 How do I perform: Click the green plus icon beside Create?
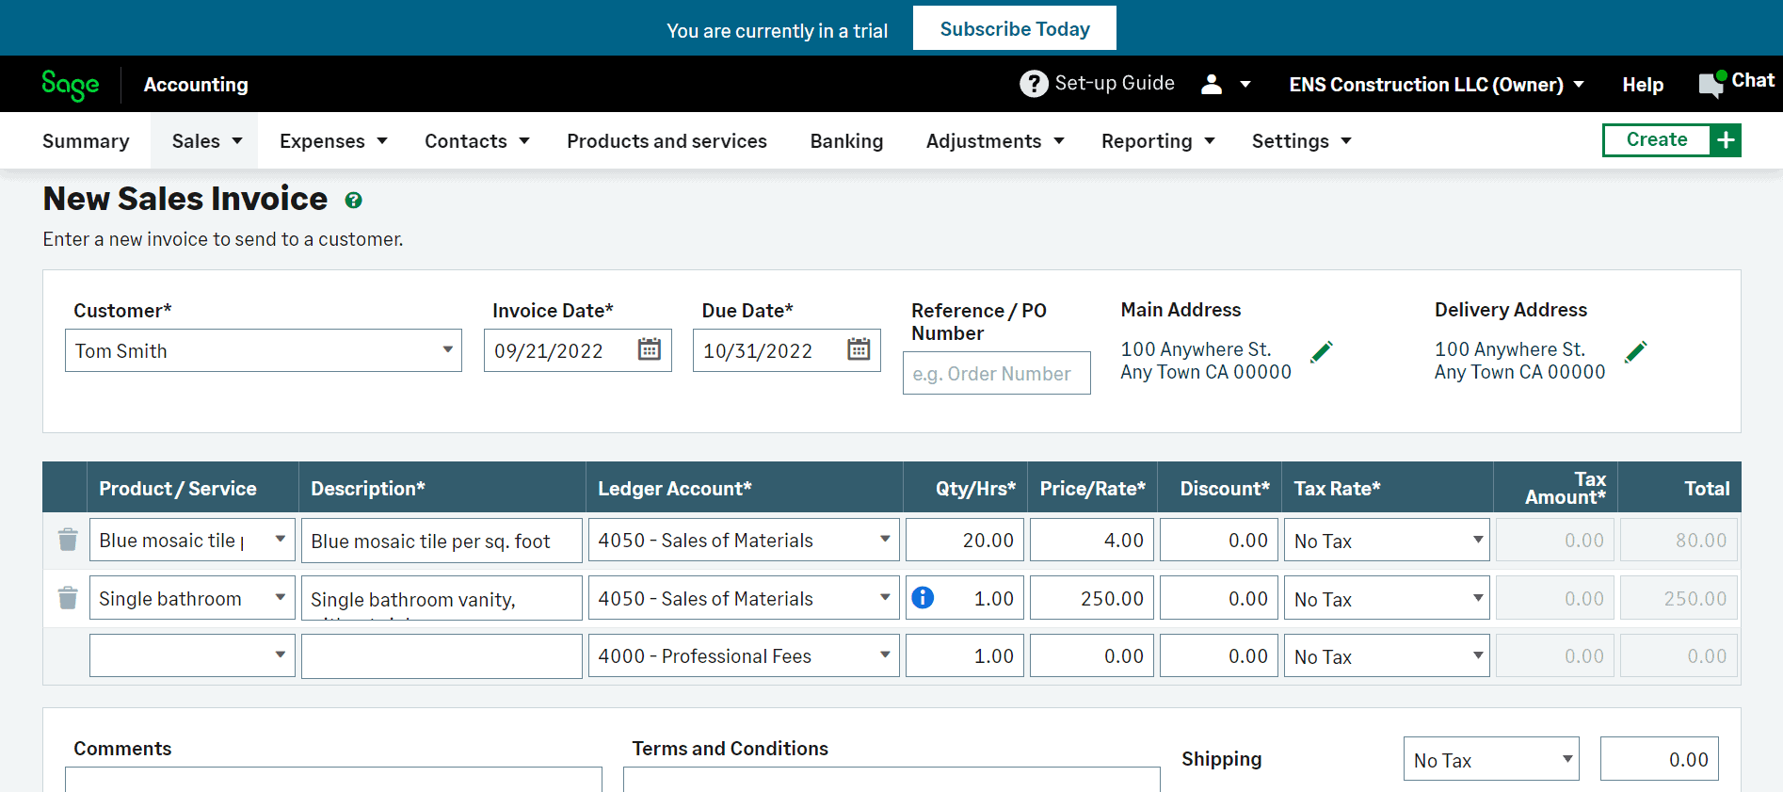1726,140
